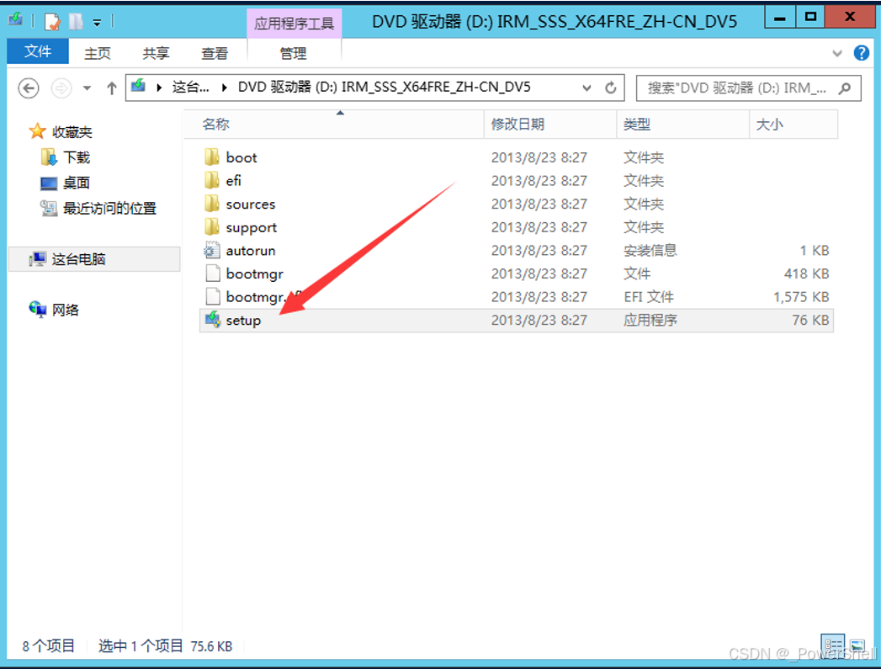Screen dimensions: 881x669
Task: Open 最近访问的位置 in navigation pane
Action: pos(98,209)
